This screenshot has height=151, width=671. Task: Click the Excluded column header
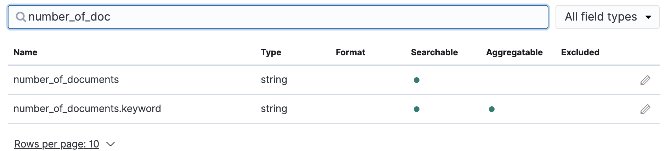click(580, 52)
